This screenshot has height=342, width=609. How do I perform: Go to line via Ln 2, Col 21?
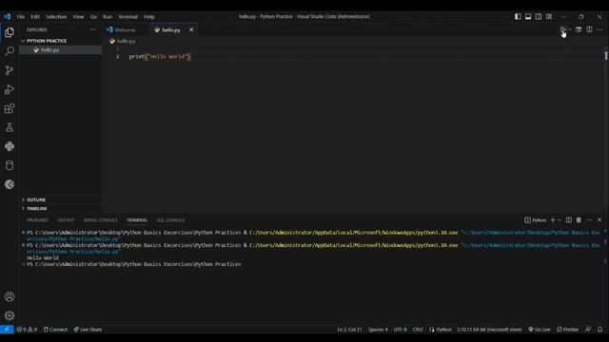tap(349, 330)
